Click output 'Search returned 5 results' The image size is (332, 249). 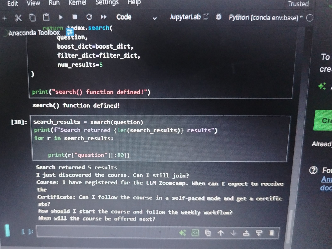pos(76,167)
